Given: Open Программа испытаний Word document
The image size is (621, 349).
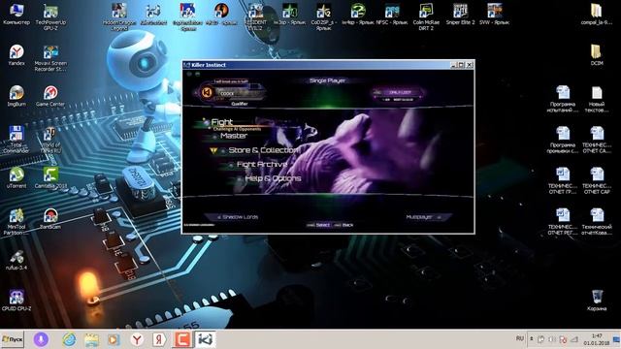Looking at the screenshot, I should [x=563, y=99].
